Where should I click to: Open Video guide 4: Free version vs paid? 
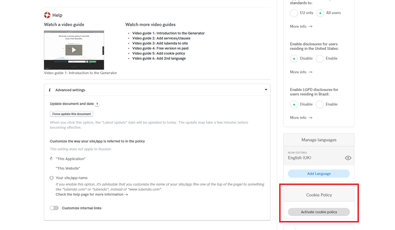160,48
